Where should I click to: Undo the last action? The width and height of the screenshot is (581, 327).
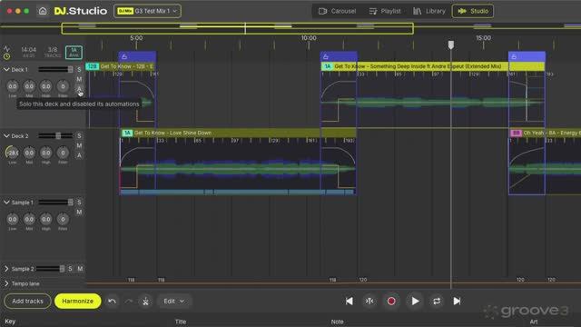(x=112, y=301)
